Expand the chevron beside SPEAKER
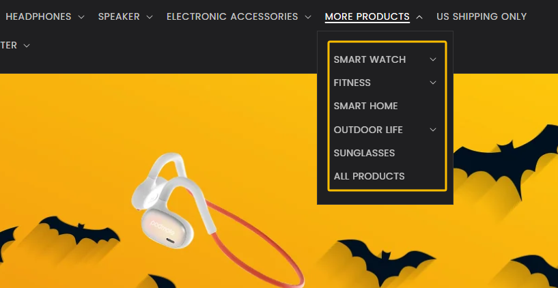The image size is (558, 288). [150, 17]
